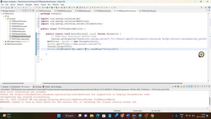211x119 pixels.
Task: Maximize the Package Explorer view
Action: point(33,11)
